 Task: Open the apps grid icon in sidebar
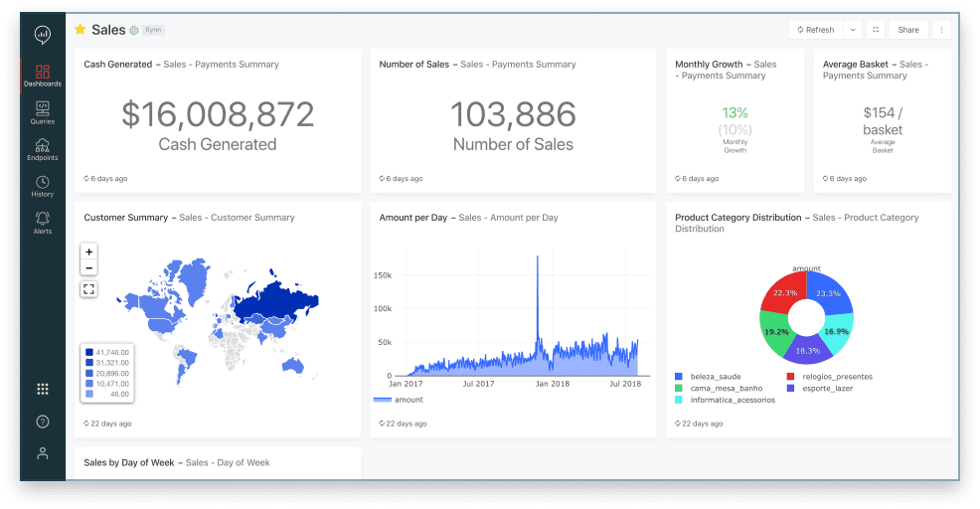[43, 389]
